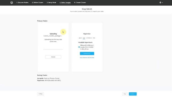
Task: Click the uploading file name nutanix_installer_package
Action: click(53, 36)
